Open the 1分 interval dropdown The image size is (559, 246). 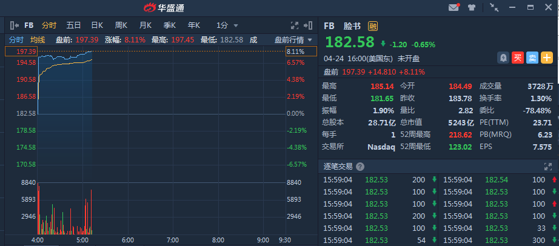click(x=227, y=25)
